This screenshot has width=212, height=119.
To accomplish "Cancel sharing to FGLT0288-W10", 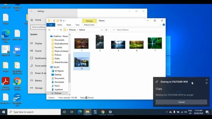I will pyautogui.click(x=181, y=102).
